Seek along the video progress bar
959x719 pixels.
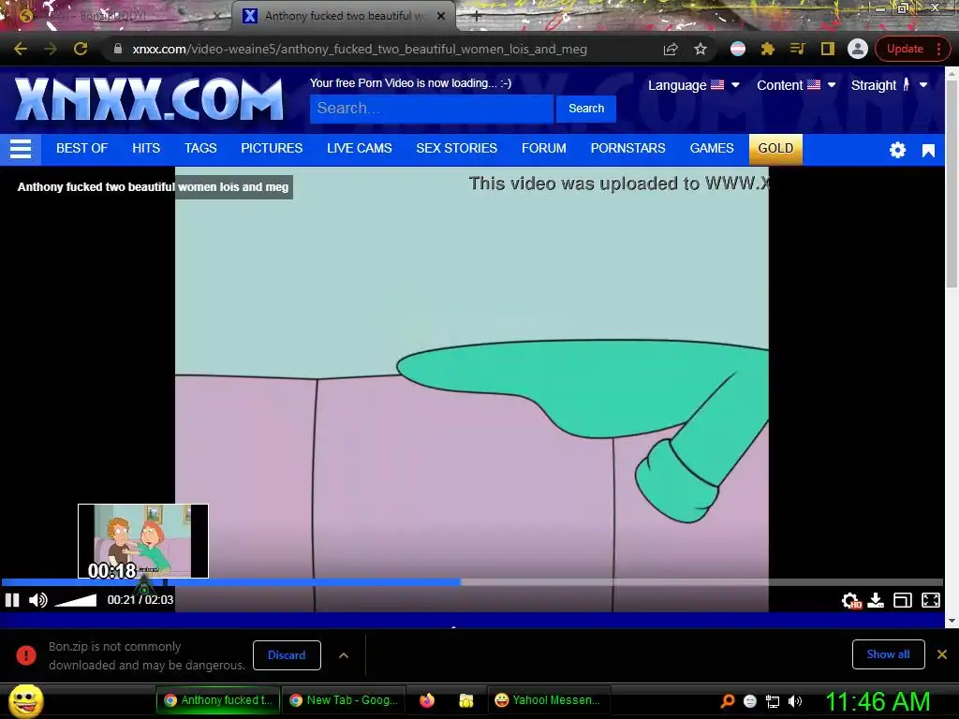(x=472, y=582)
